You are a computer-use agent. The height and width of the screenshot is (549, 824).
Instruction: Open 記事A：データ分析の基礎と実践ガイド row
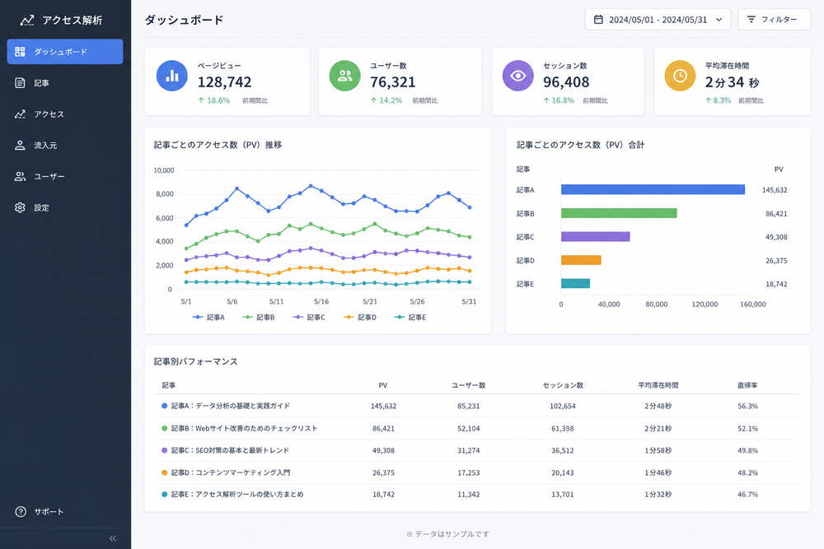coord(477,406)
